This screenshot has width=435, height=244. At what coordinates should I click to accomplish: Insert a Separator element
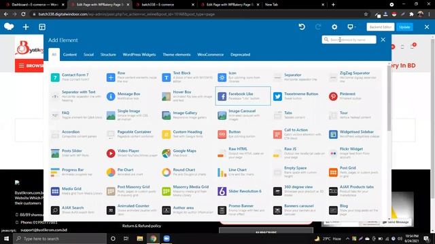tap(298, 77)
